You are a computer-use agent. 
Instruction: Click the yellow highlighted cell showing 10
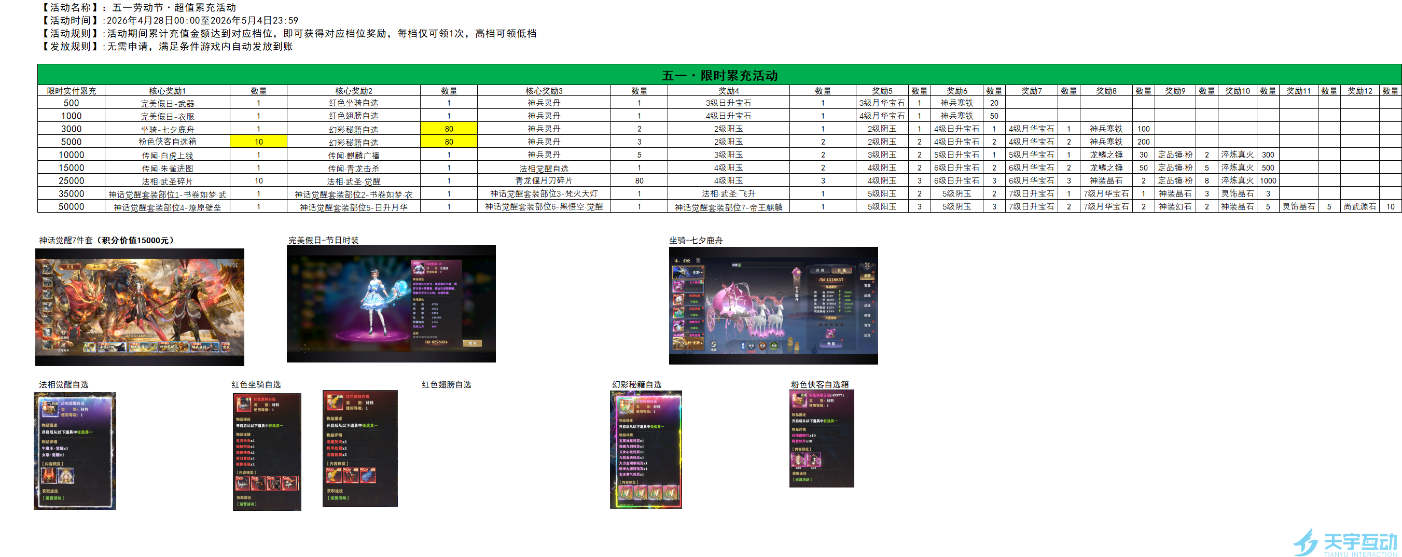click(258, 142)
